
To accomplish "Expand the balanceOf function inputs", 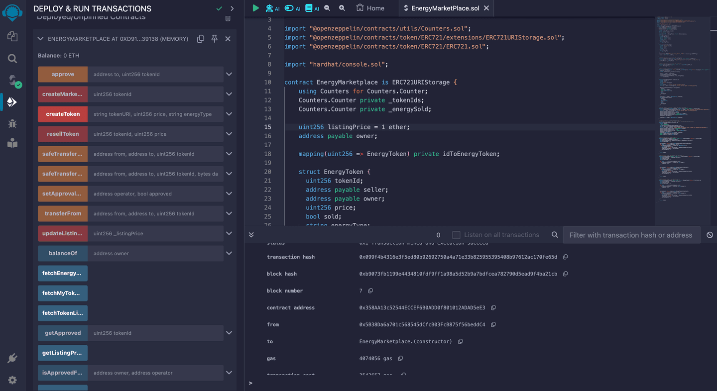I will 229,253.
